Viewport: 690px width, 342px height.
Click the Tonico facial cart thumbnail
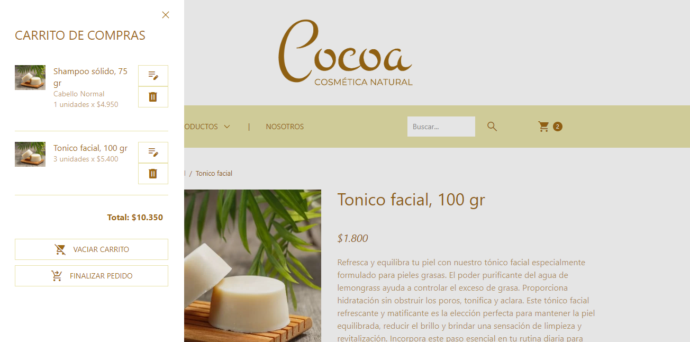pyautogui.click(x=30, y=154)
